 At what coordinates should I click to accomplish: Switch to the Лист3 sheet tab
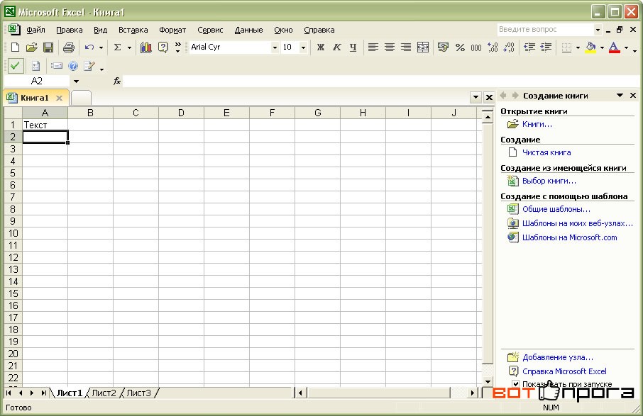(138, 393)
